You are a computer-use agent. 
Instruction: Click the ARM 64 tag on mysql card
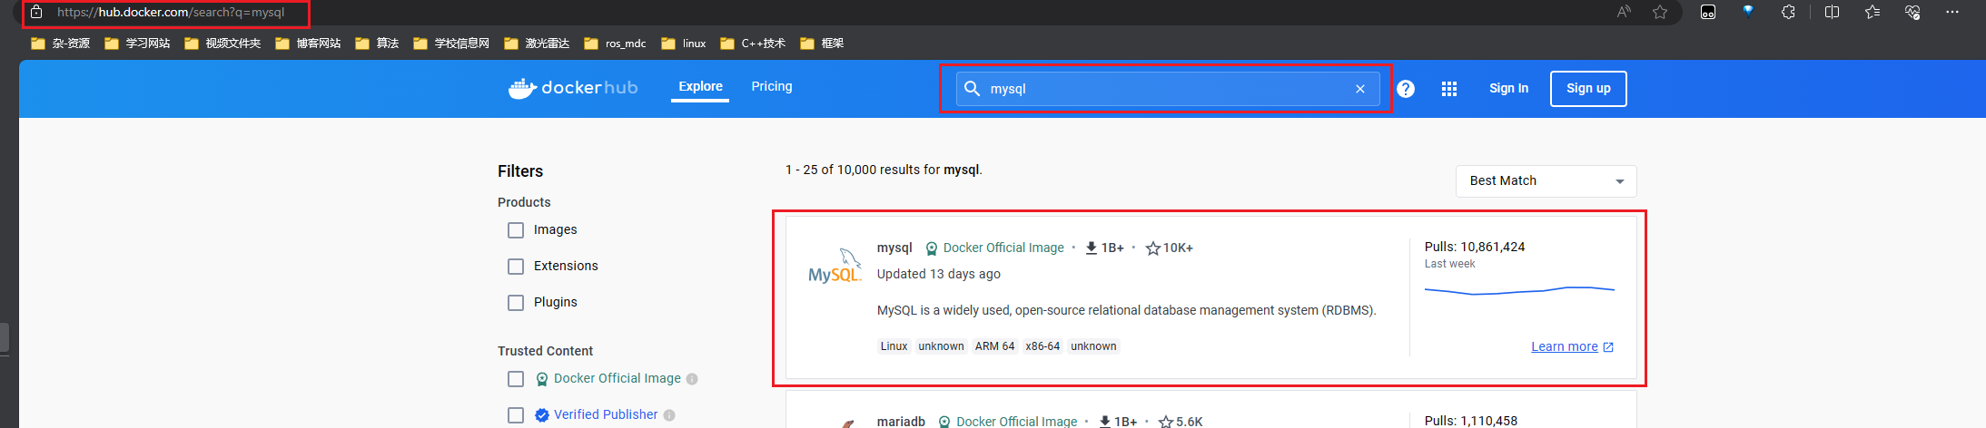click(994, 346)
